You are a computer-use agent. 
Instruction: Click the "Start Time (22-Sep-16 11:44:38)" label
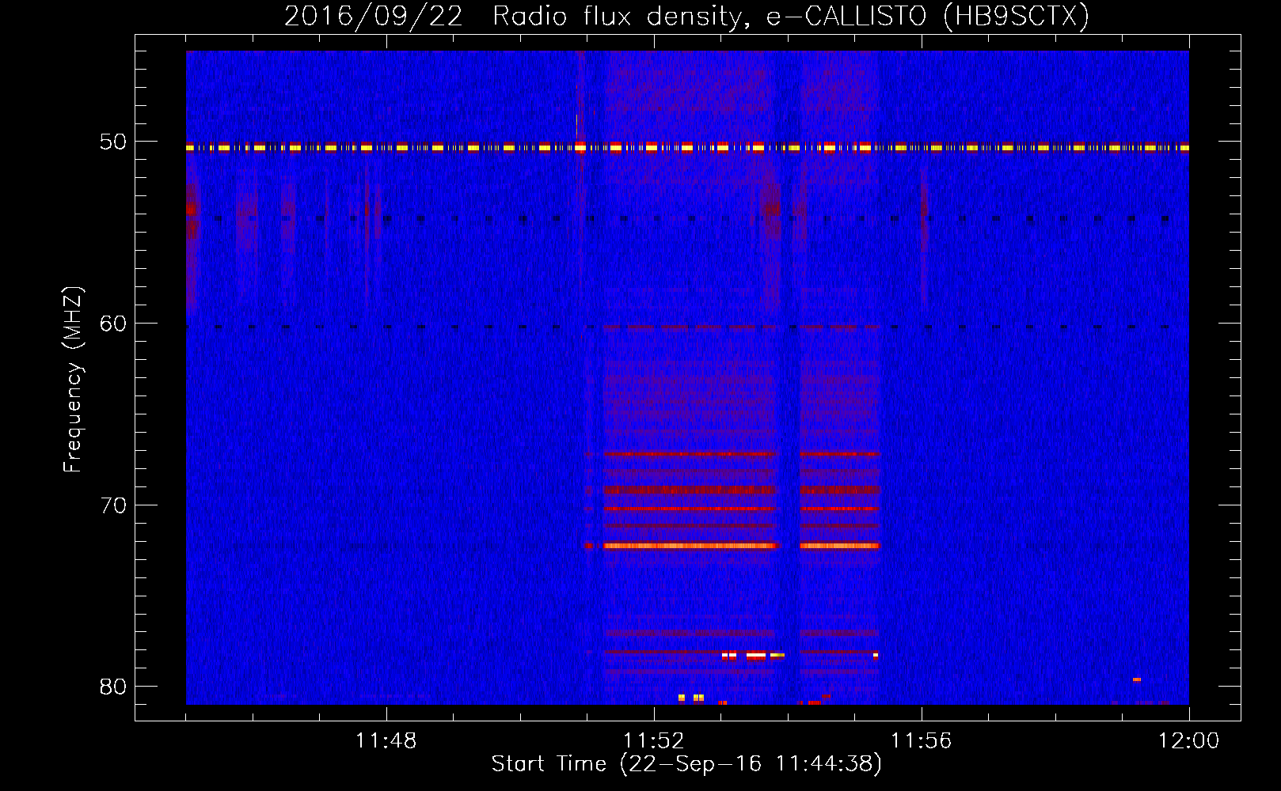point(686,763)
